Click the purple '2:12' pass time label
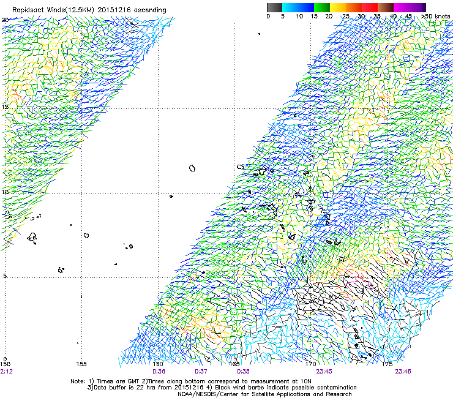Image resolution: width=453 pixels, height=398 pixels. (x=6, y=372)
